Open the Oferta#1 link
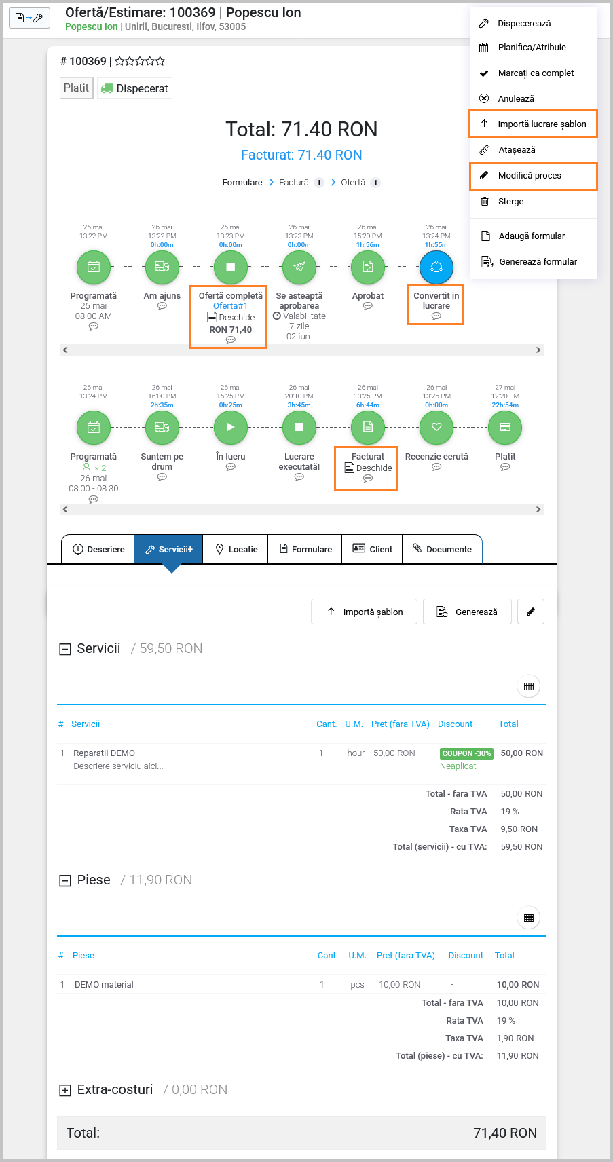The image size is (613, 1162). click(230, 306)
